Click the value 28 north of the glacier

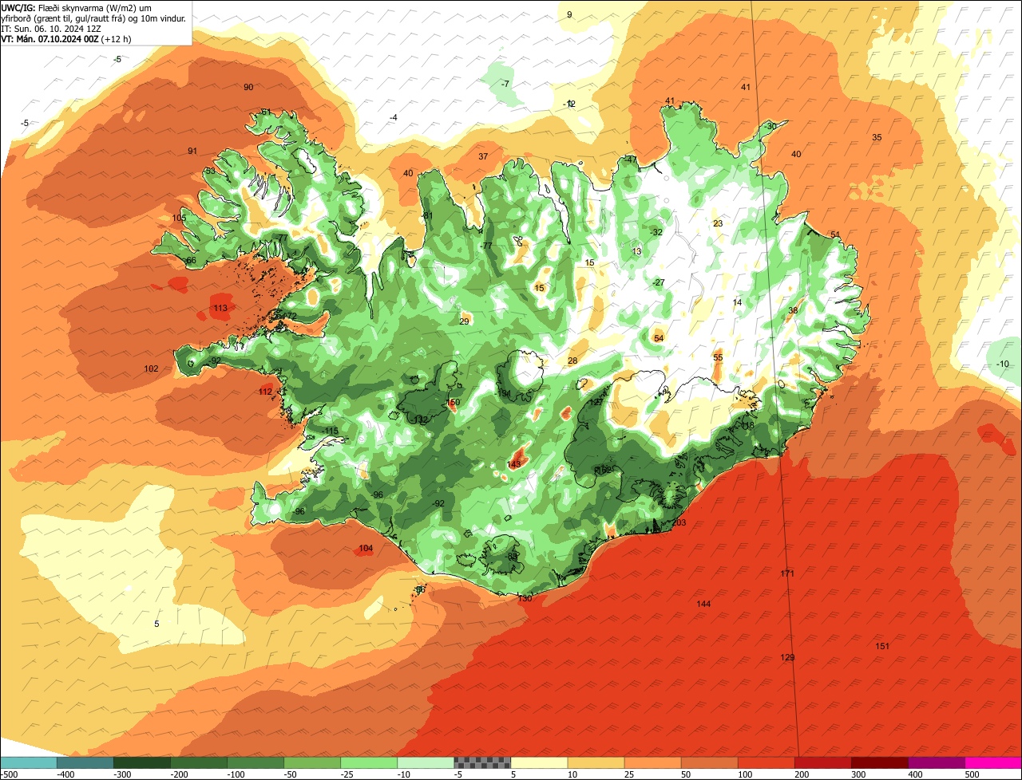pos(572,360)
